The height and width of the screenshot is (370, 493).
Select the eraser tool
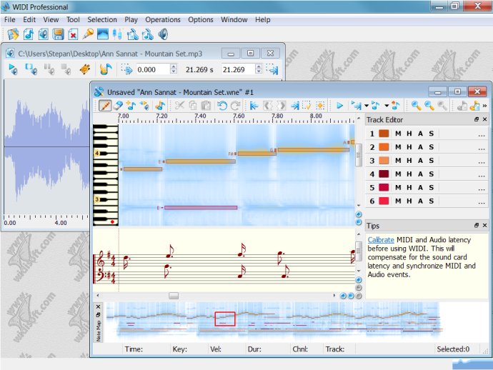pos(118,106)
